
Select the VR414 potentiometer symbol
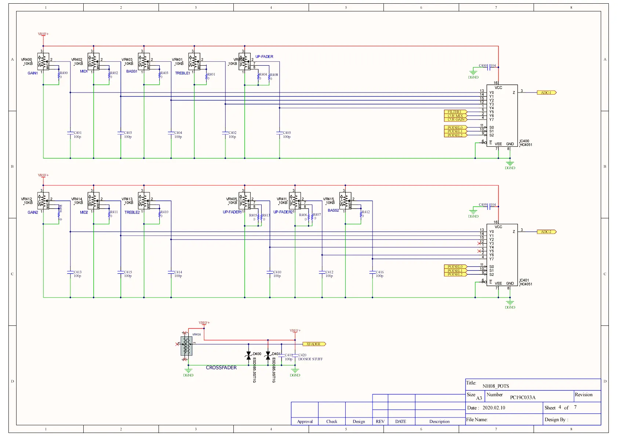click(x=94, y=201)
